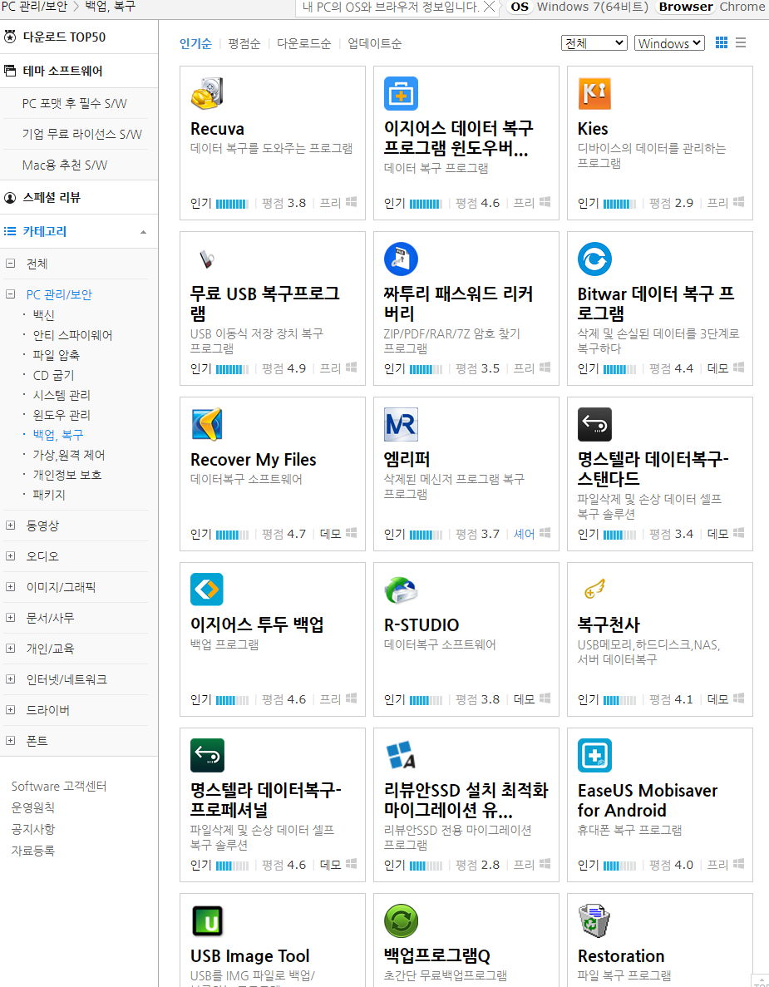Select CD 굽기 subcategory
The height and width of the screenshot is (987, 769).
[x=53, y=375]
